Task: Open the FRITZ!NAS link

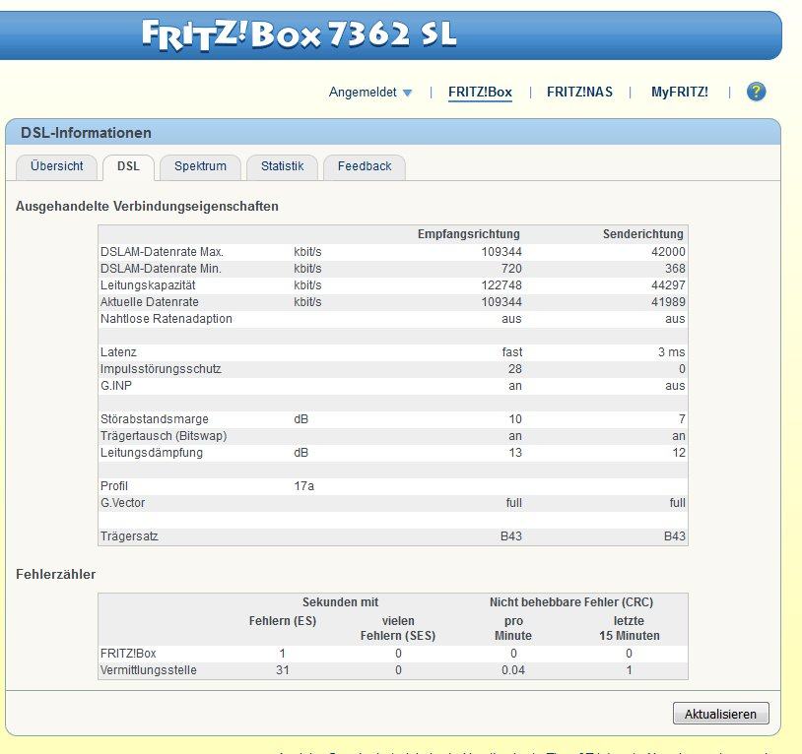Action: click(x=579, y=92)
